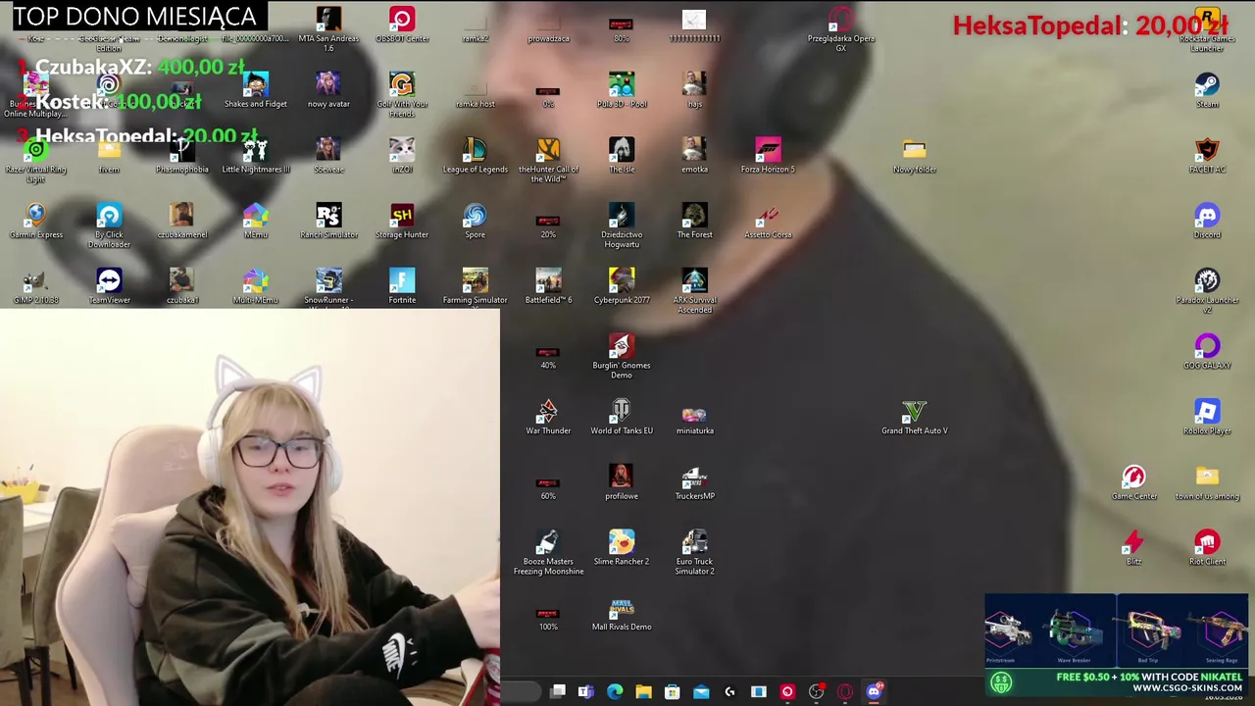The height and width of the screenshot is (706, 1255).
Task: Open World of Tanks EU icon
Action: (622, 417)
